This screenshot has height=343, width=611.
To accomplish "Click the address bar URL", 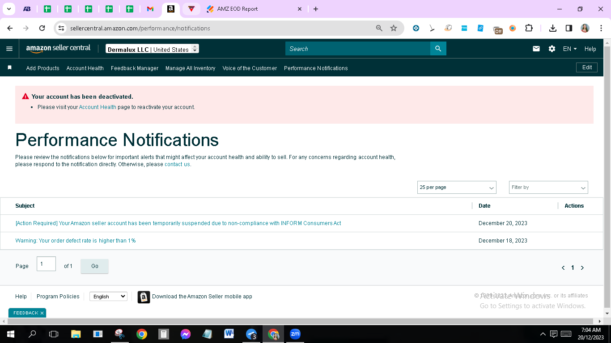I will click(140, 28).
